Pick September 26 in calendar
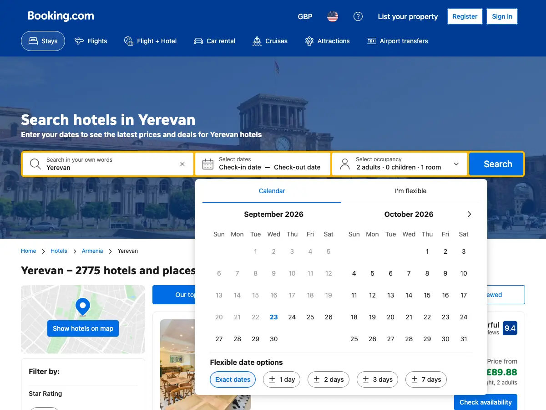This screenshot has width=546, height=410. tap(329, 317)
